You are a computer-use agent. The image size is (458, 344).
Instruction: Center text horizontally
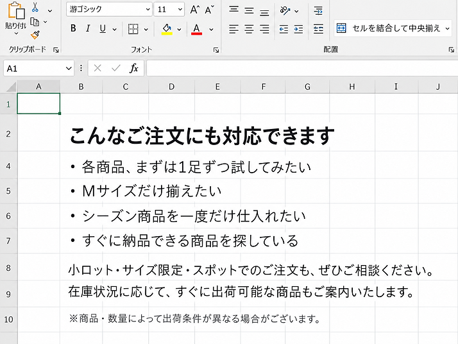[x=249, y=29]
